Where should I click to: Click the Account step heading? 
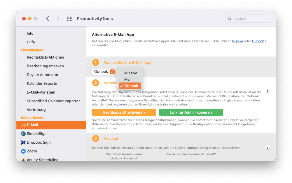[111, 138]
